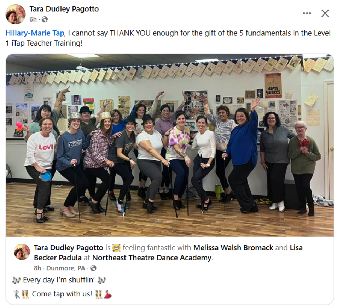
Task: Click the music notes emoji before Every day
Action: pyautogui.click(x=16, y=280)
